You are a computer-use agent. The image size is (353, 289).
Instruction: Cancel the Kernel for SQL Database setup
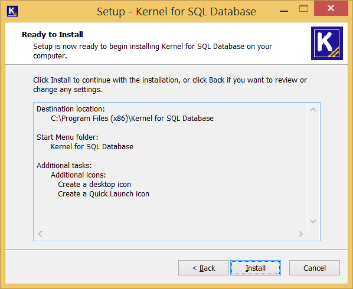(315, 268)
